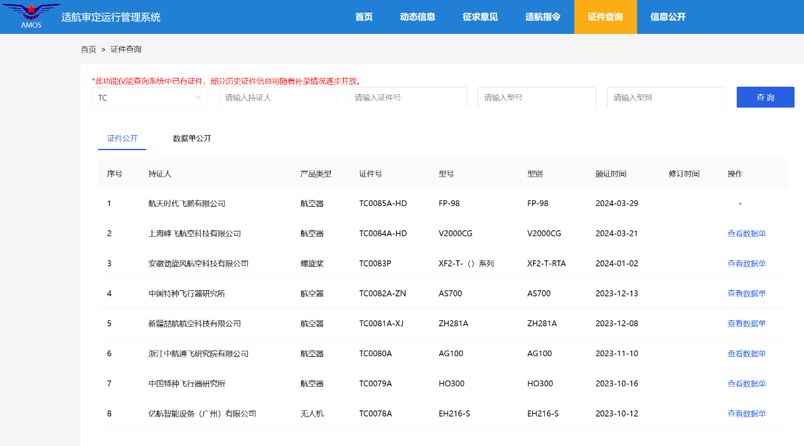Select certificate number TC0085A-HD
Image resolution: width=804 pixels, height=446 pixels.
click(383, 204)
